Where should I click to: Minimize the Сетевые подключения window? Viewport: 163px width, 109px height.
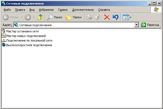click(150, 4)
